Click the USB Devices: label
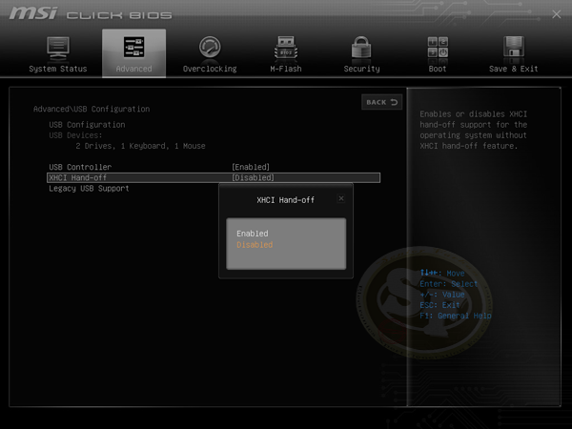572x429 pixels. click(x=75, y=135)
